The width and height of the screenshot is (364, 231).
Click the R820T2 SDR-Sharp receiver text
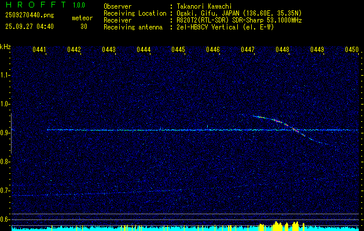coord(237,20)
